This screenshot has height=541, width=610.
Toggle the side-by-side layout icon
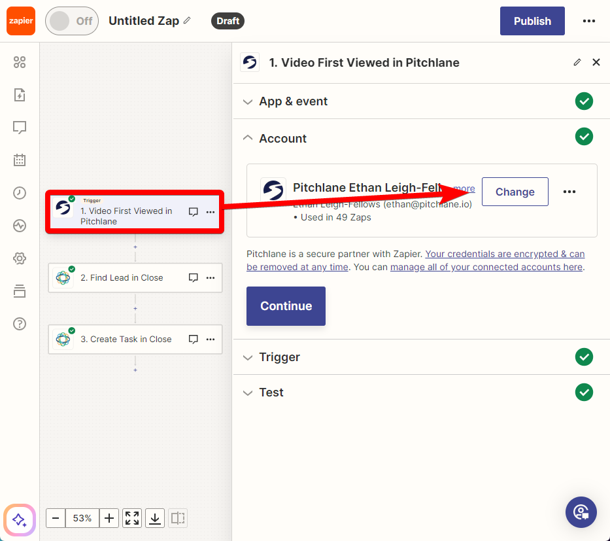(178, 518)
